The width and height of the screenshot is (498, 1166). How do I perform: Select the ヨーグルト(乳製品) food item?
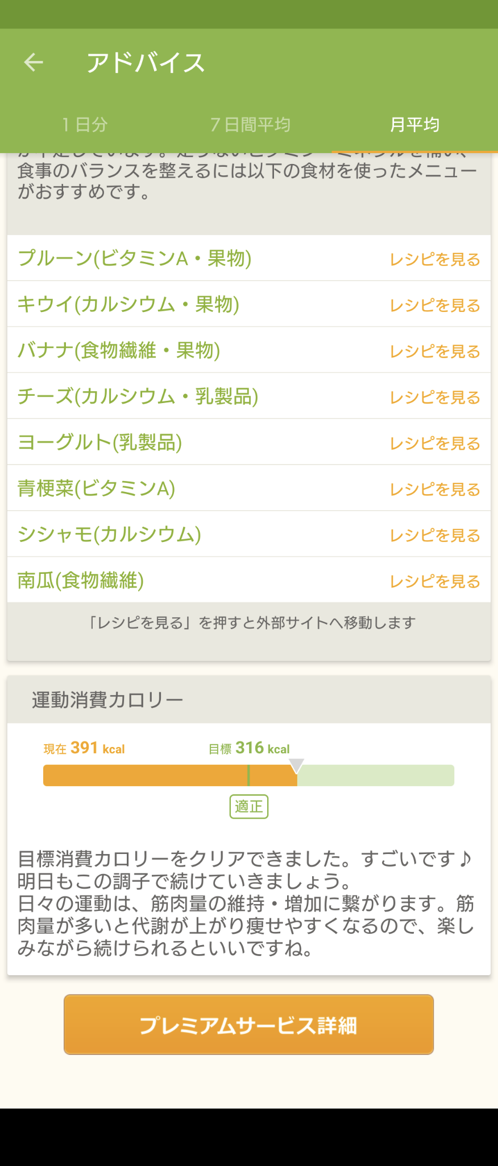tap(100, 442)
